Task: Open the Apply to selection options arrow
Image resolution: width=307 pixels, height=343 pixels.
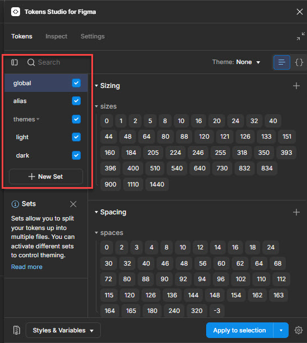Action: point(281,330)
